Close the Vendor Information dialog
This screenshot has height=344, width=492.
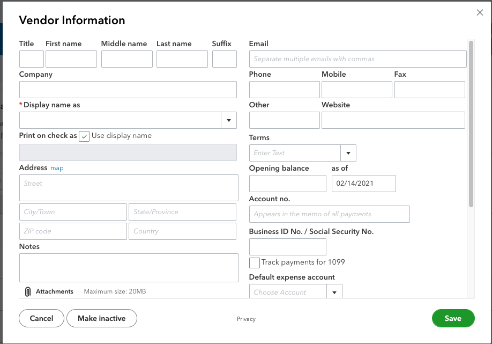point(480,12)
